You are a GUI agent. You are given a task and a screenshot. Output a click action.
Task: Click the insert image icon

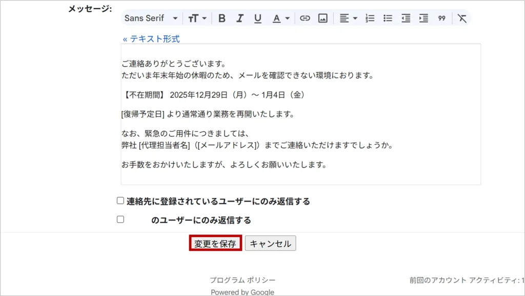click(322, 18)
